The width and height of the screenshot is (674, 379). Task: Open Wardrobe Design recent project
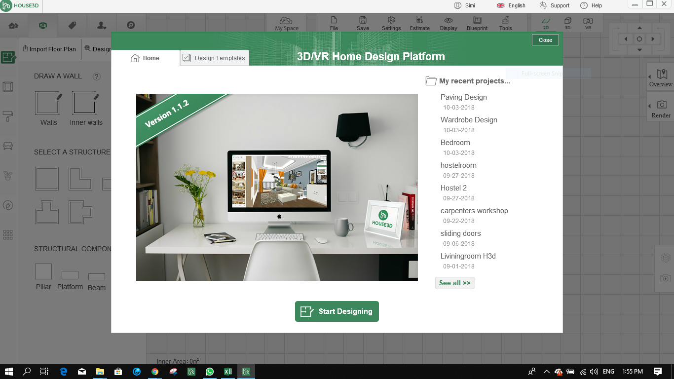(x=469, y=120)
